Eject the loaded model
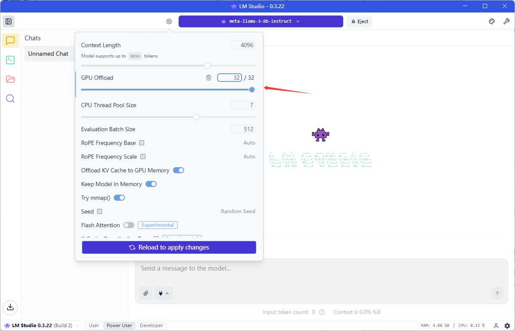515x331 pixels. point(360,21)
